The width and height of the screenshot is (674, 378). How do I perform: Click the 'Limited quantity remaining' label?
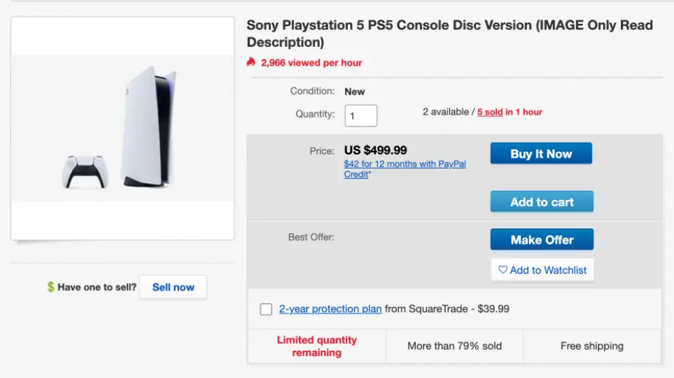[x=317, y=346]
